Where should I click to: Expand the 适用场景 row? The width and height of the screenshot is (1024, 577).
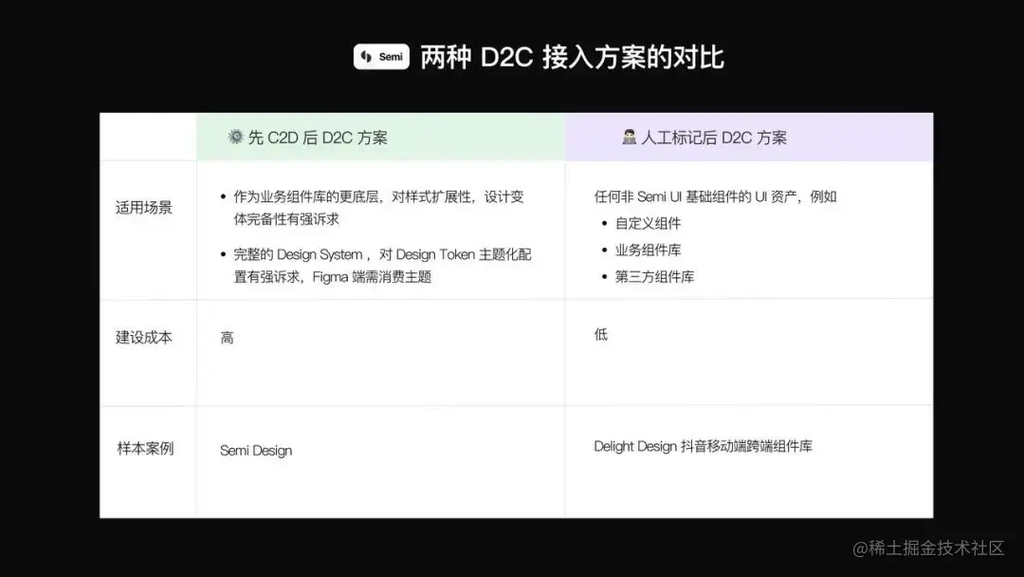click(147, 207)
